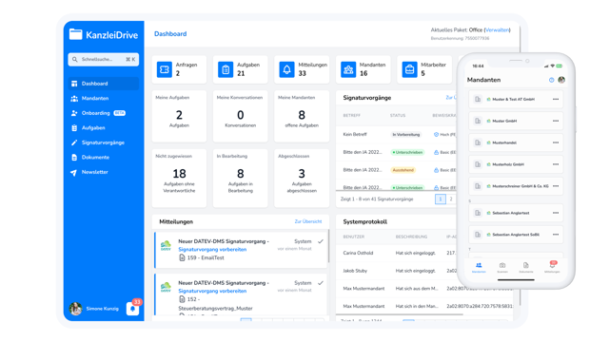The image size is (609, 342).
Task: Click the help icon in phone header
Action: pyautogui.click(x=551, y=80)
